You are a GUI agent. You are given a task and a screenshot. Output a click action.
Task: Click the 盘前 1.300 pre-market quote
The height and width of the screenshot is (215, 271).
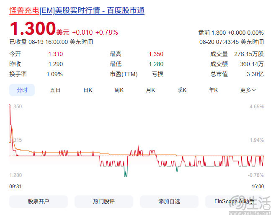[231, 33]
